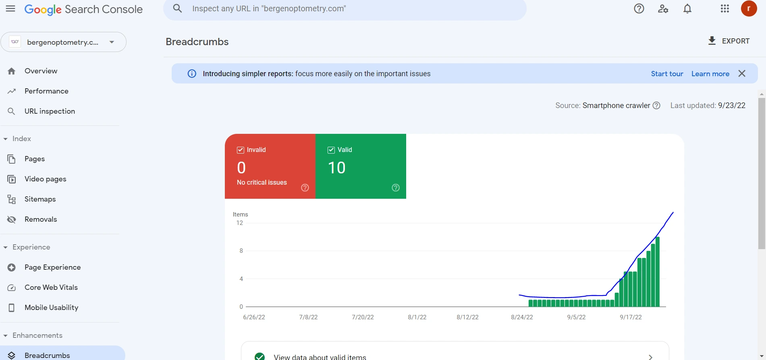Click the EXPORT button
Screen dimensions: 766x360
pos(729,41)
